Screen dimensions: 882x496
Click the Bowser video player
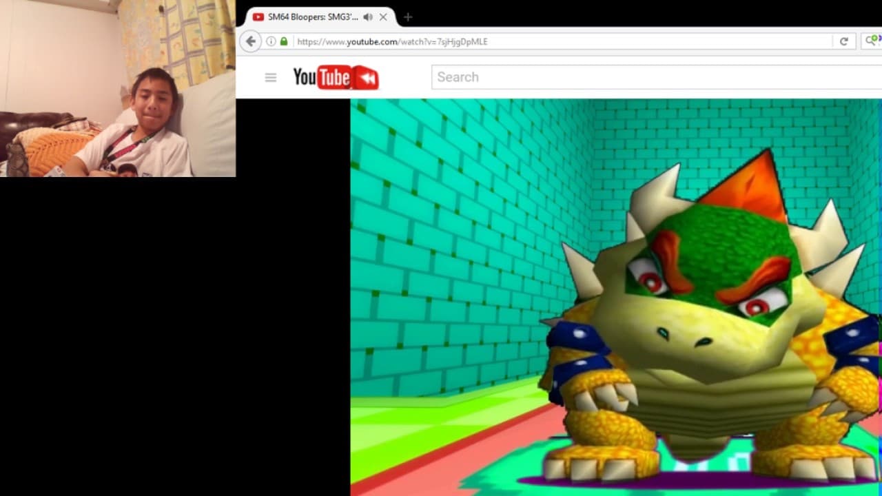pyautogui.click(x=616, y=297)
